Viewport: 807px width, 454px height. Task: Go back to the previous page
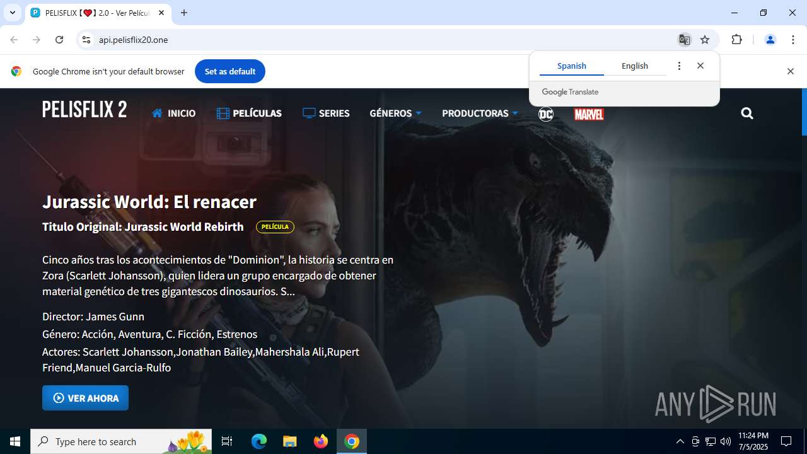(x=14, y=40)
